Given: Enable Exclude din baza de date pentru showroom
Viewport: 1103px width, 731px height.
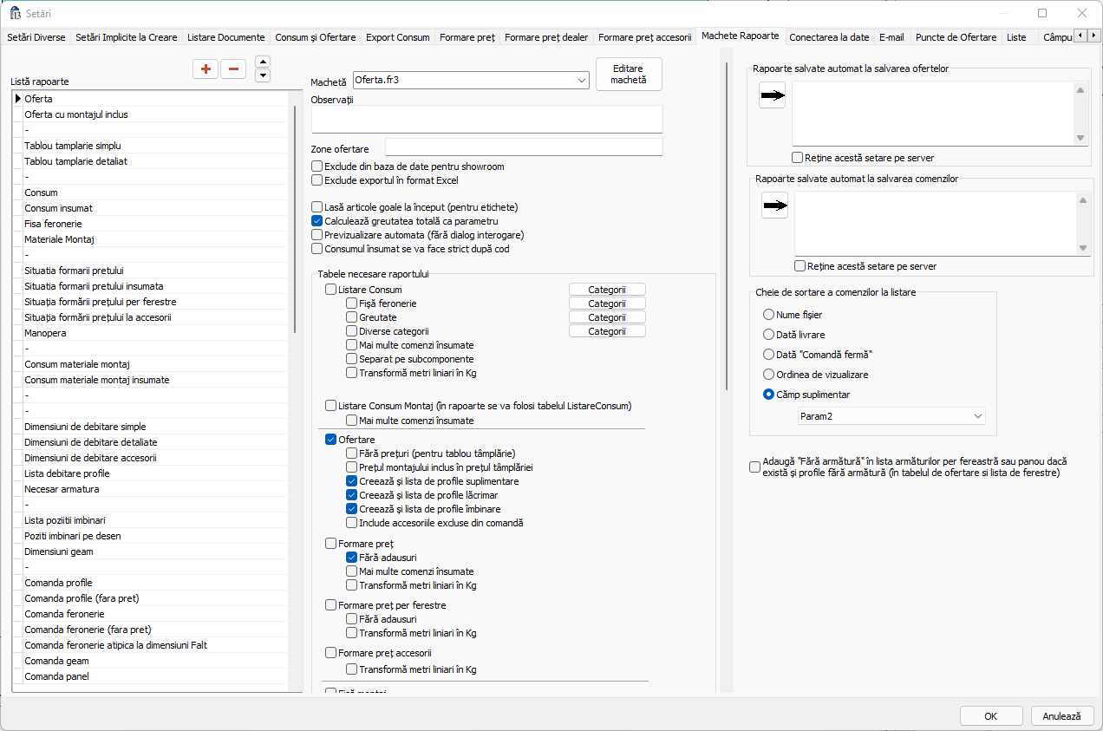Looking at the screenshot, I should [317, 166].
